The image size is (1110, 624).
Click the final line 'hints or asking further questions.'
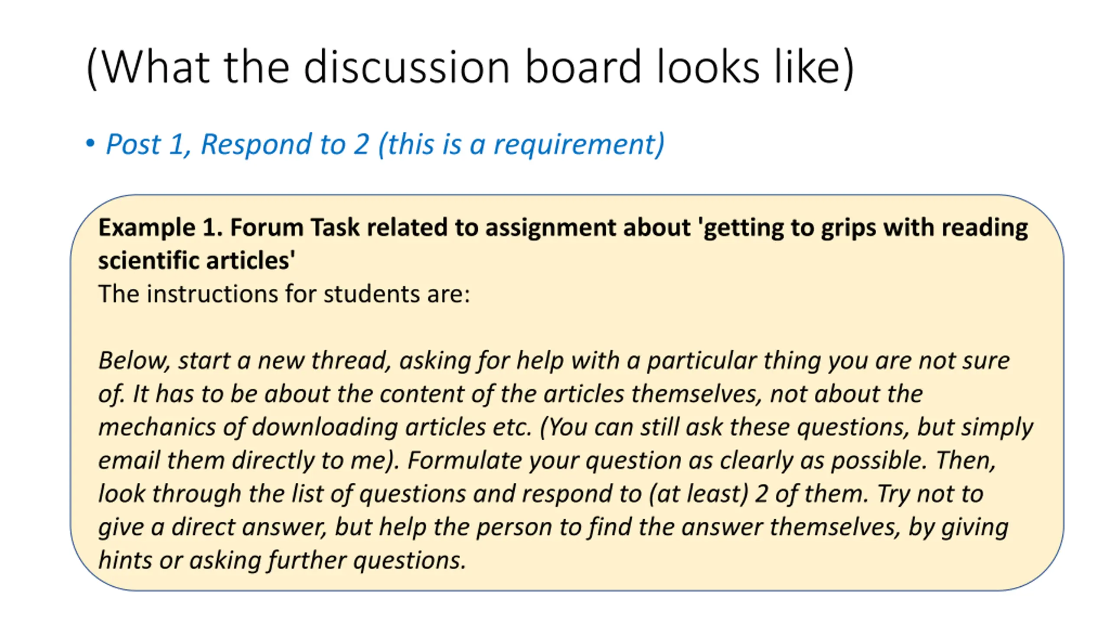(x=282, y=560)
